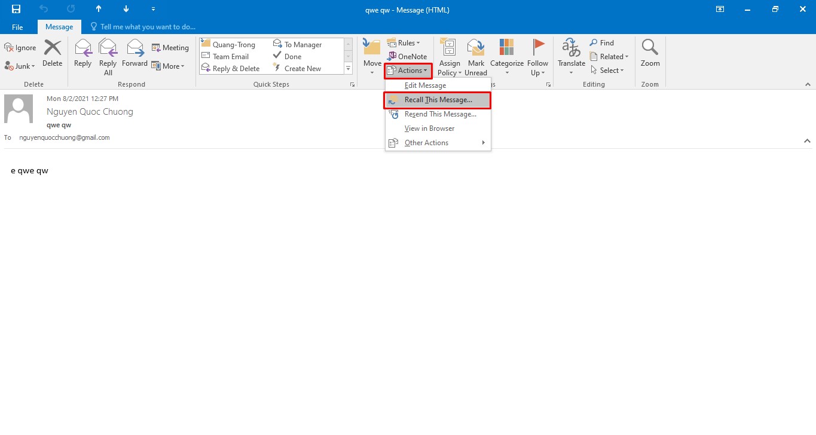Expand the Junk dropdown
Image resolution: width=816 pixels, height=435 pixels.
coord(20,66)
